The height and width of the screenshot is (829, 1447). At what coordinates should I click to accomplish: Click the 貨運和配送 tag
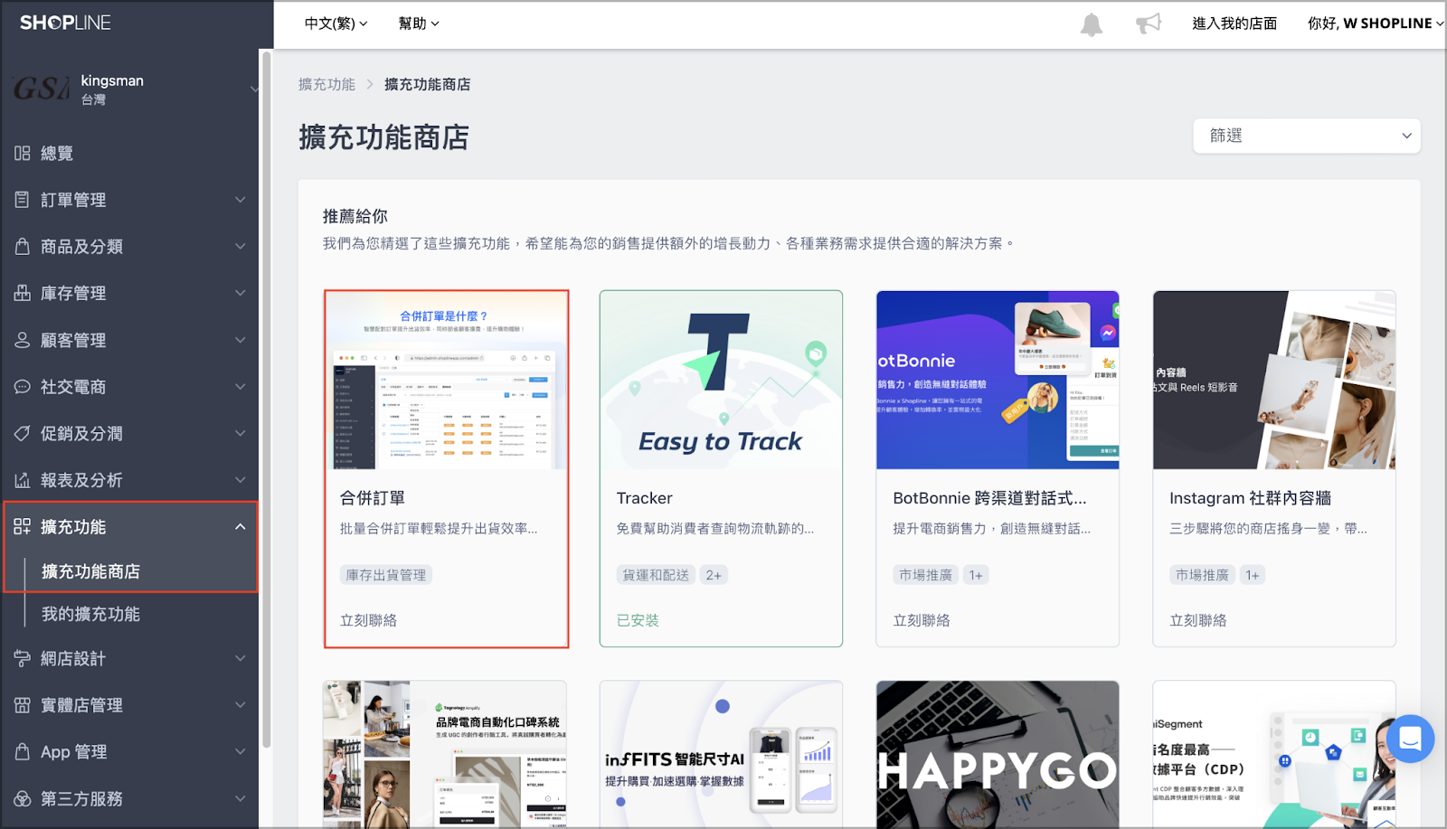click(x=656, y=575)
